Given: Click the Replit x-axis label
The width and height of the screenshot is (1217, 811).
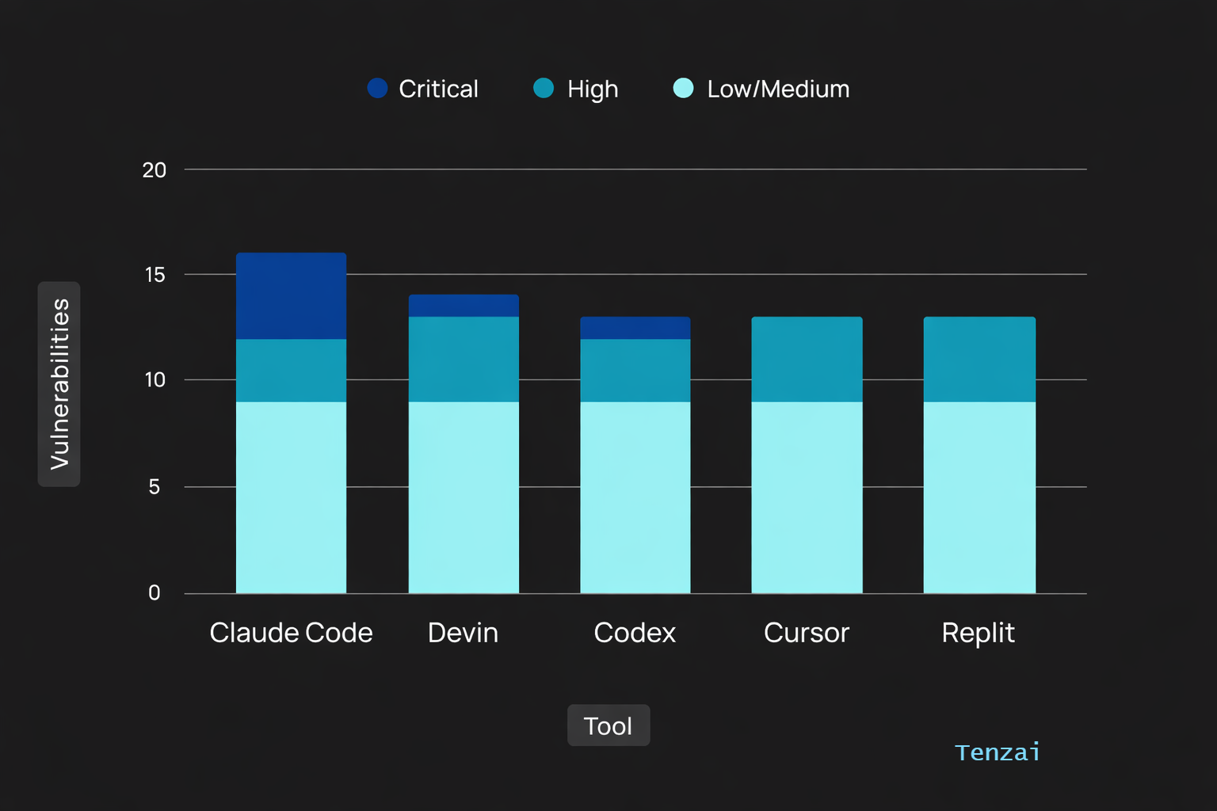Looking at the screenshot, I should (x=978, y=633).
